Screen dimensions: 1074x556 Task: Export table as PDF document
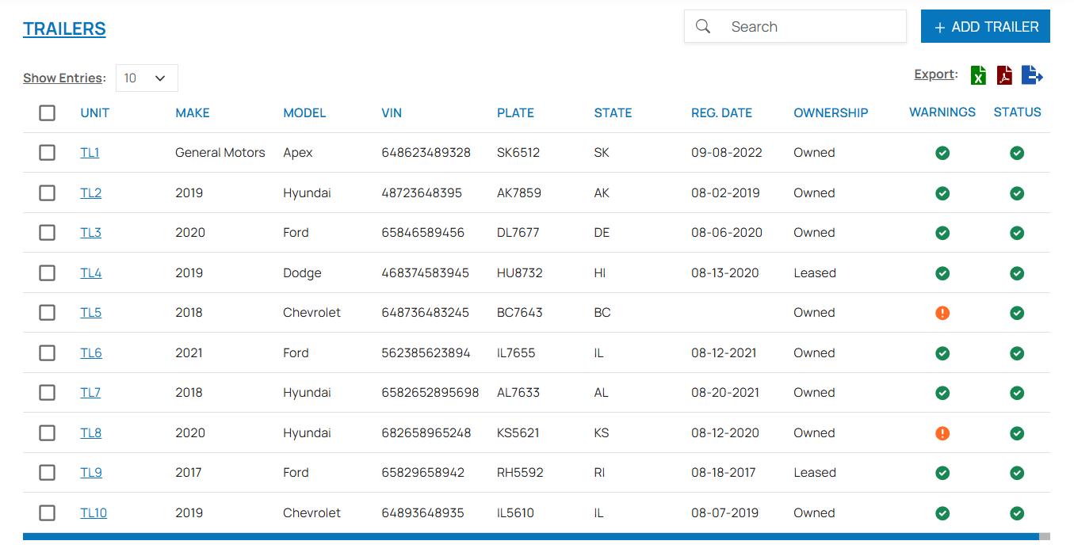[1004, 75]
